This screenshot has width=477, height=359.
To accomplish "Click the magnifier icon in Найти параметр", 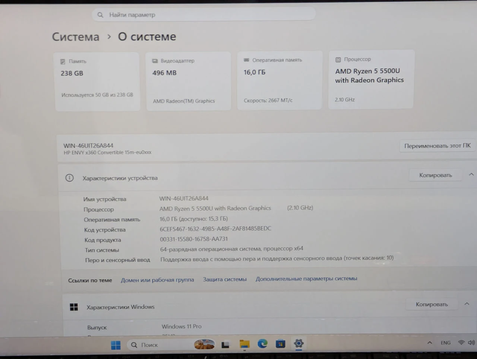I will coord(100,15).
